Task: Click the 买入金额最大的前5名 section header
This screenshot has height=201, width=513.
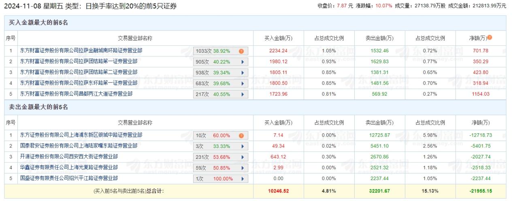Action: click(x=38, y=23)
